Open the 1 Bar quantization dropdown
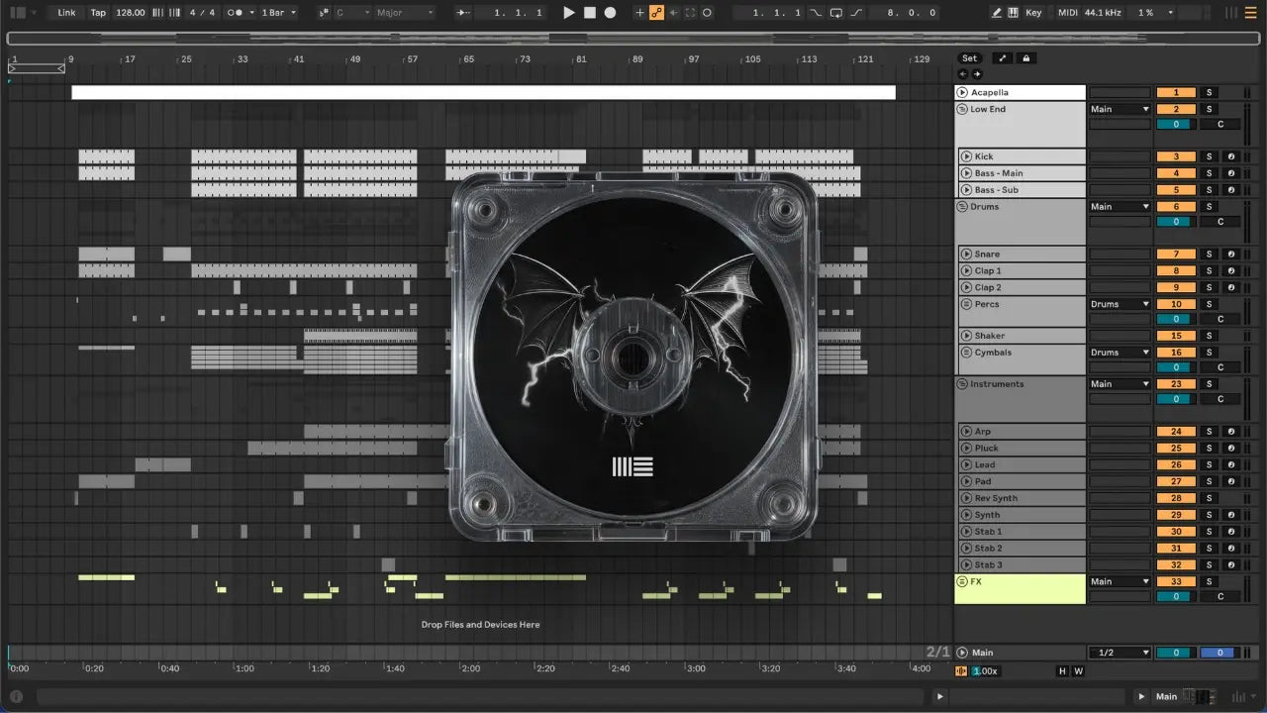Viewport: 1267px width, 713px height. [x=277, y=13]
